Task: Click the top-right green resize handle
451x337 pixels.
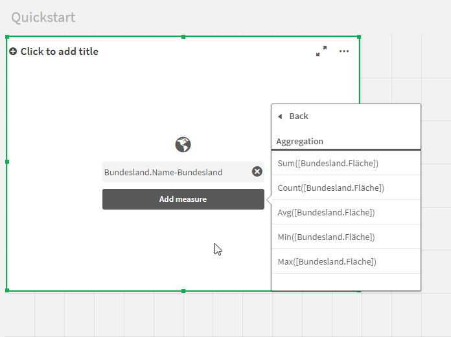Action: [359, 37]
